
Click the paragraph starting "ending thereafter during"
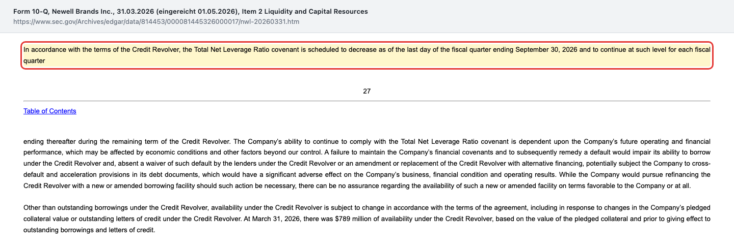click(x=367, y=163)
